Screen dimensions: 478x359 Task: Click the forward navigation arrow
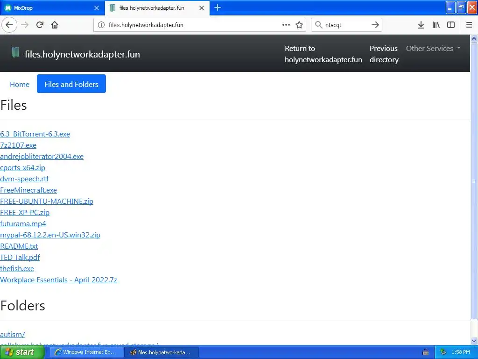[25, 25]
